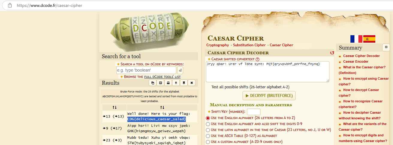The height and width of the screenshot is (145, 393).
Task: Open How to encrypt using Caesar cipher link
Action: click(364, 81)
